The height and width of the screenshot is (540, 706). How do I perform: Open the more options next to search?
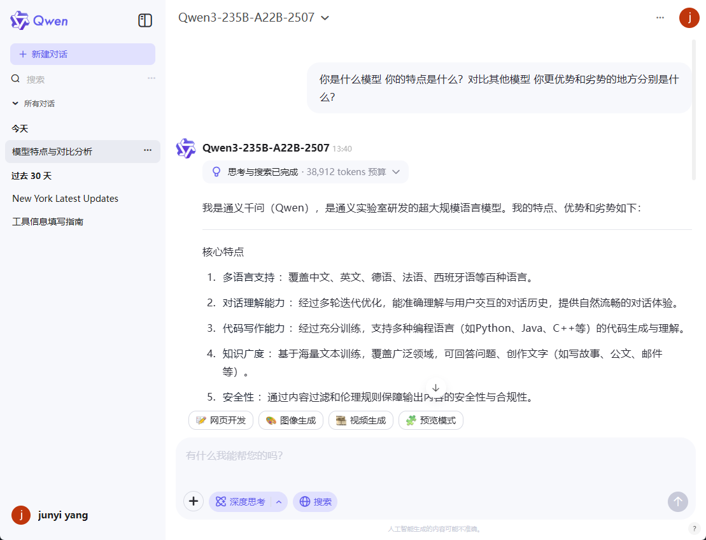tap(152, 78)
